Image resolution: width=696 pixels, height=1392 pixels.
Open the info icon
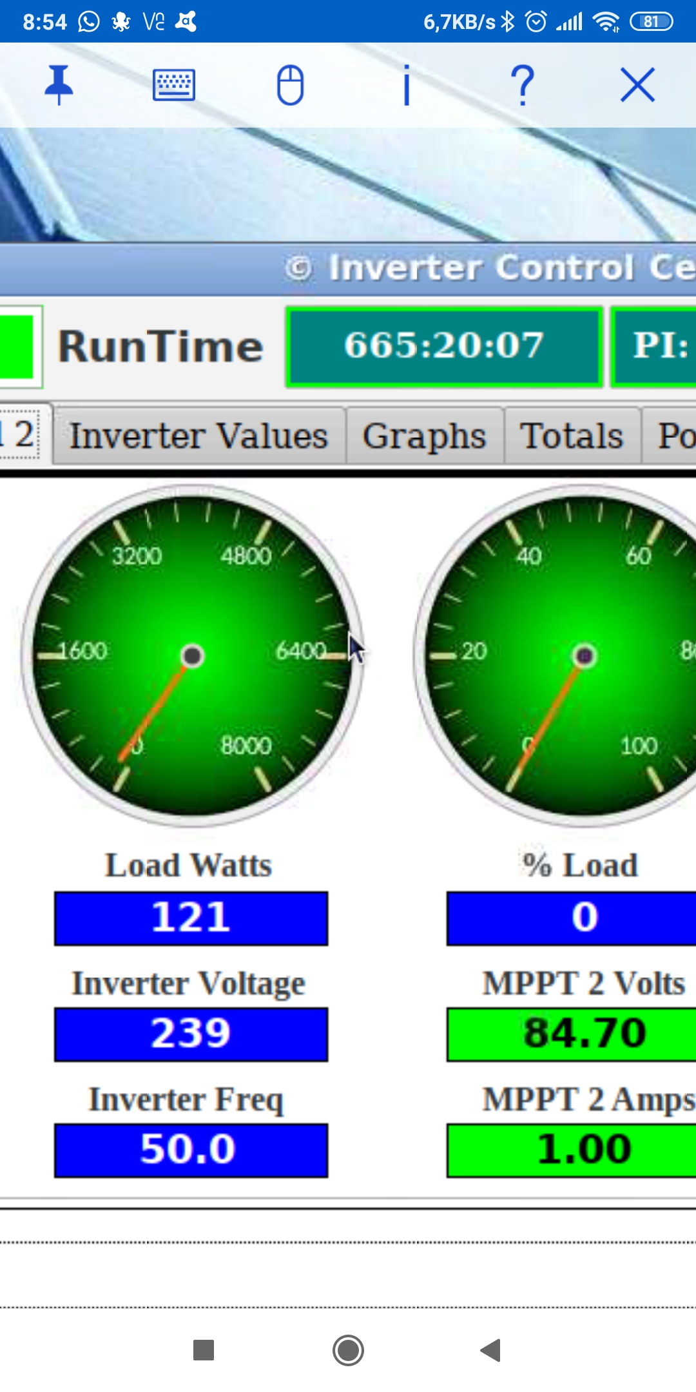tap(406, 85)
